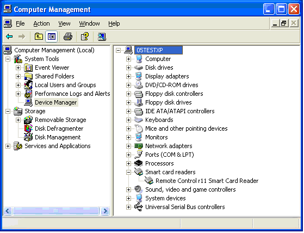The width and height of the screenshot is (304, 233).
Task: Click the Up one level folder icon
Action: tap(39, 36)
